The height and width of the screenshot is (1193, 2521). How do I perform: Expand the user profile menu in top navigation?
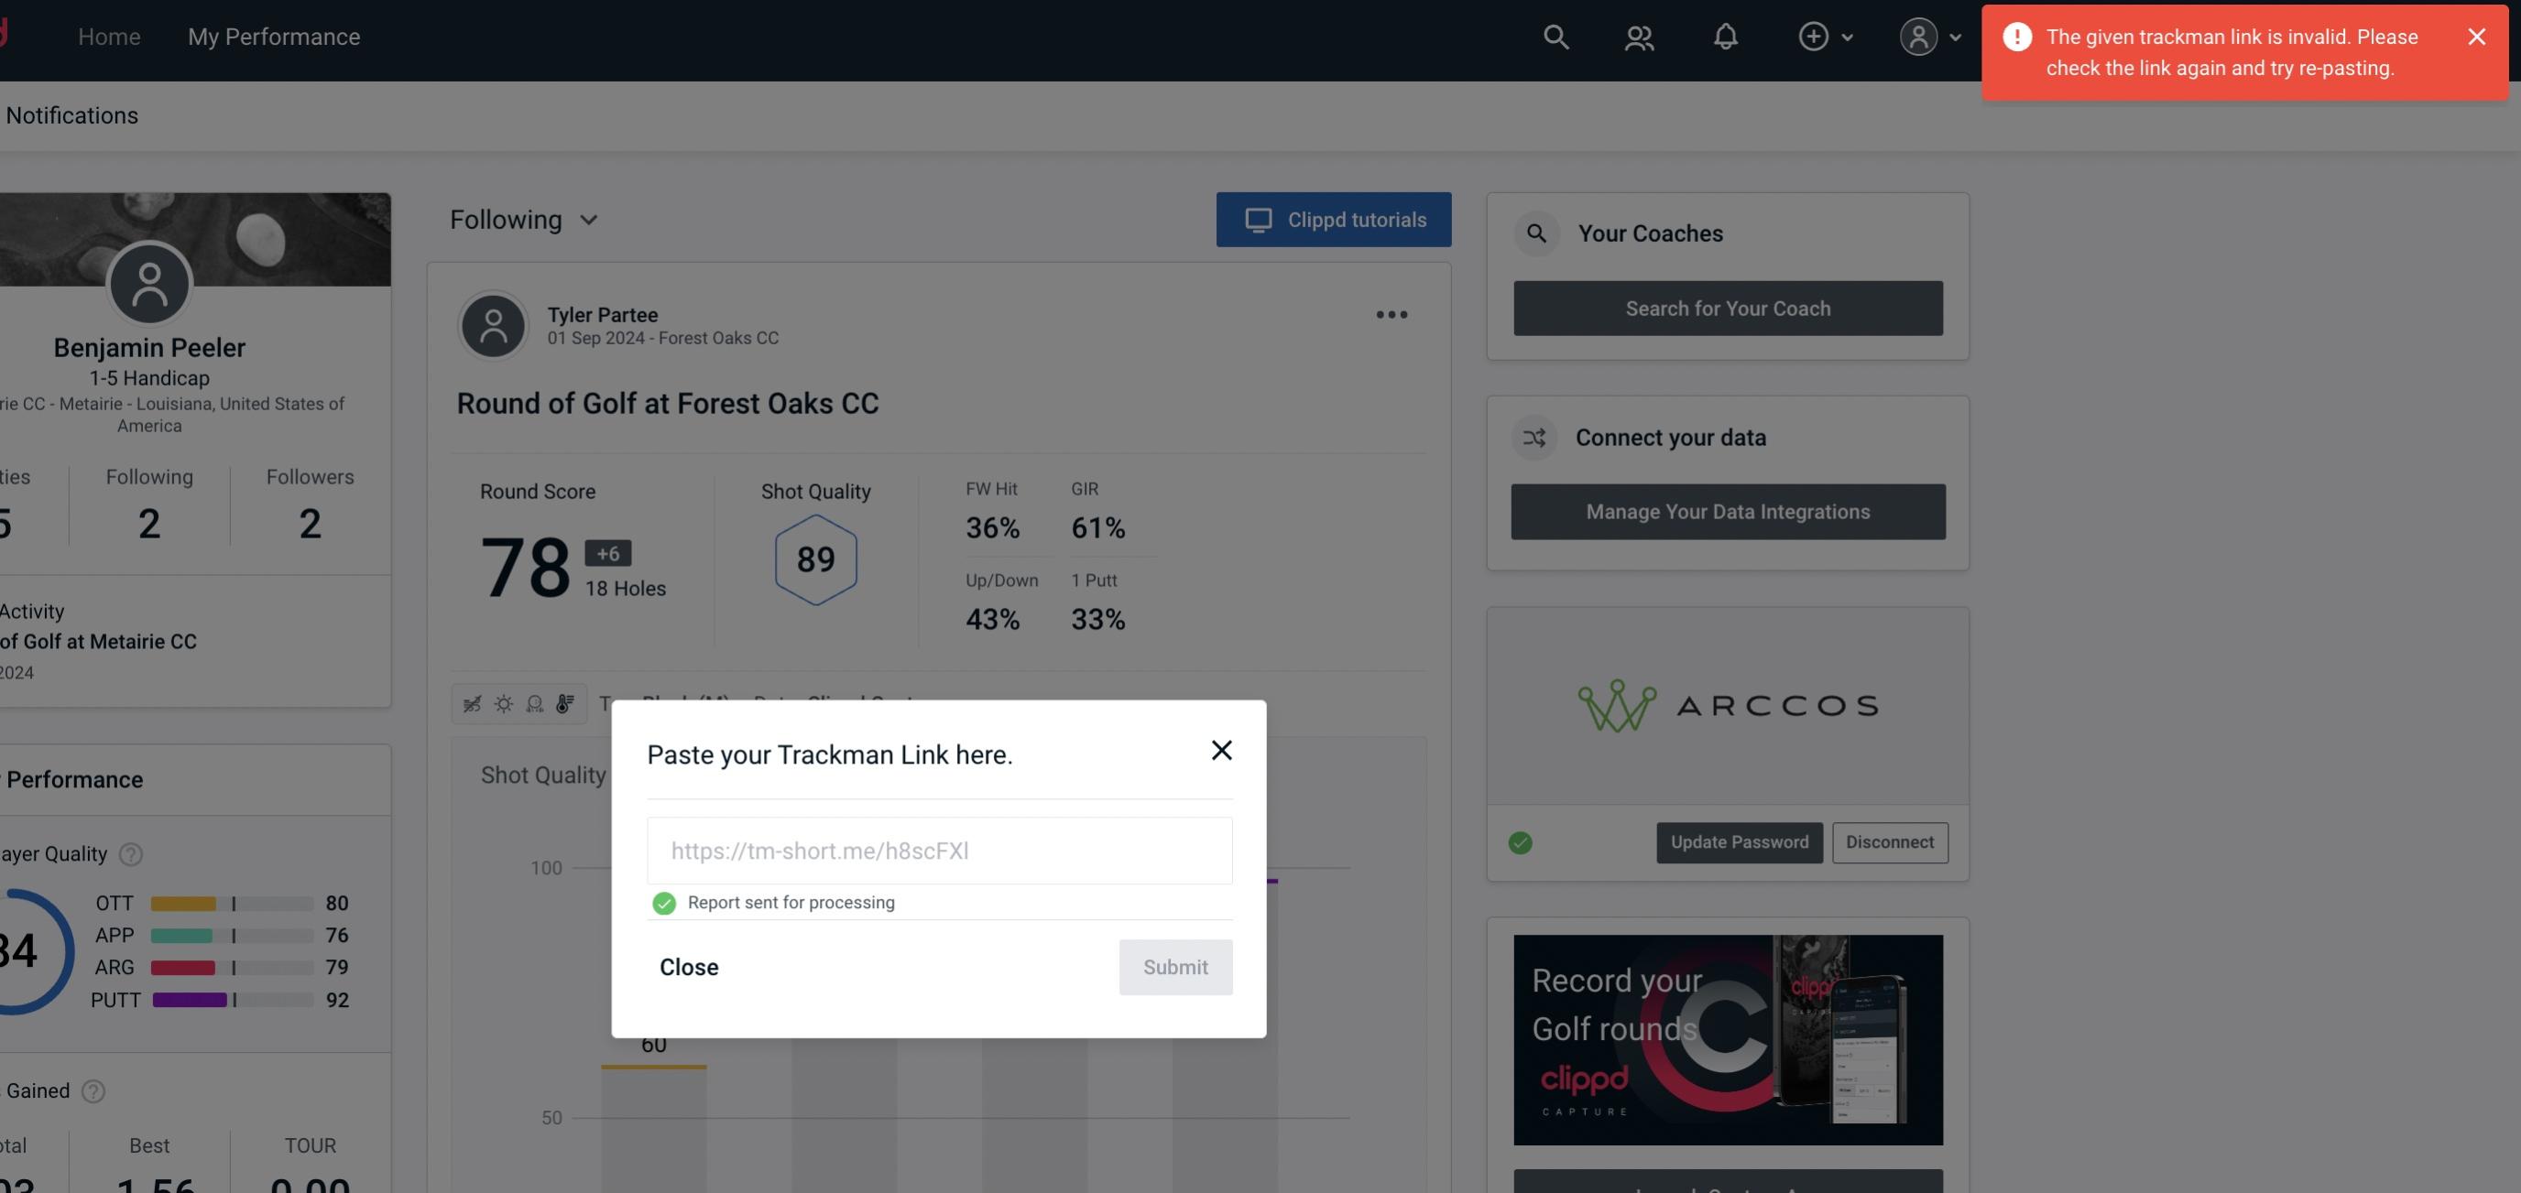pos(1929,36)
